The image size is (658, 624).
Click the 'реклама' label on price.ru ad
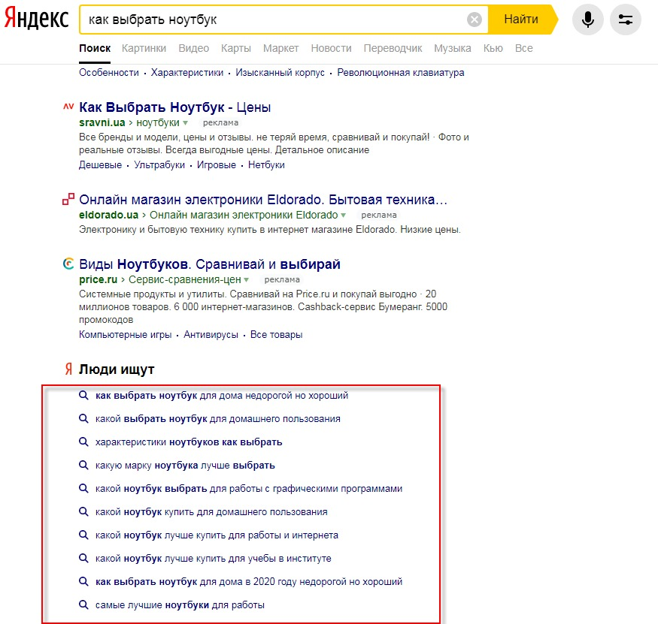pos(282,279)
